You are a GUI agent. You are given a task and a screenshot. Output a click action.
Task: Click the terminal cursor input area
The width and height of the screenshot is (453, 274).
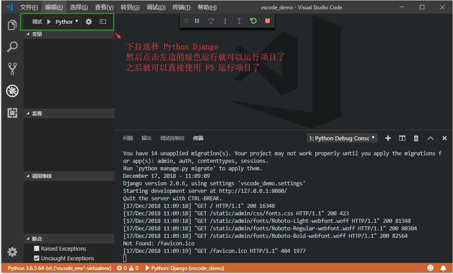click(x=125, y=258)
